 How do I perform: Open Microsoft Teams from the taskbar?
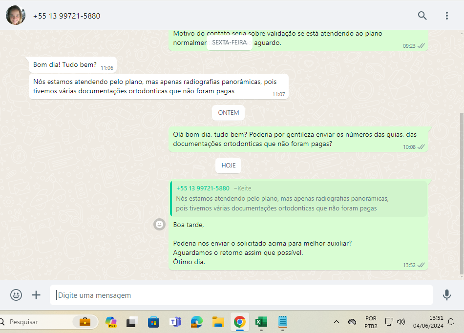pyautogui.click(x=175, y=322)
